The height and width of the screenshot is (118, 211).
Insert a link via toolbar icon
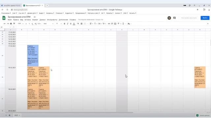coord(109,24)
